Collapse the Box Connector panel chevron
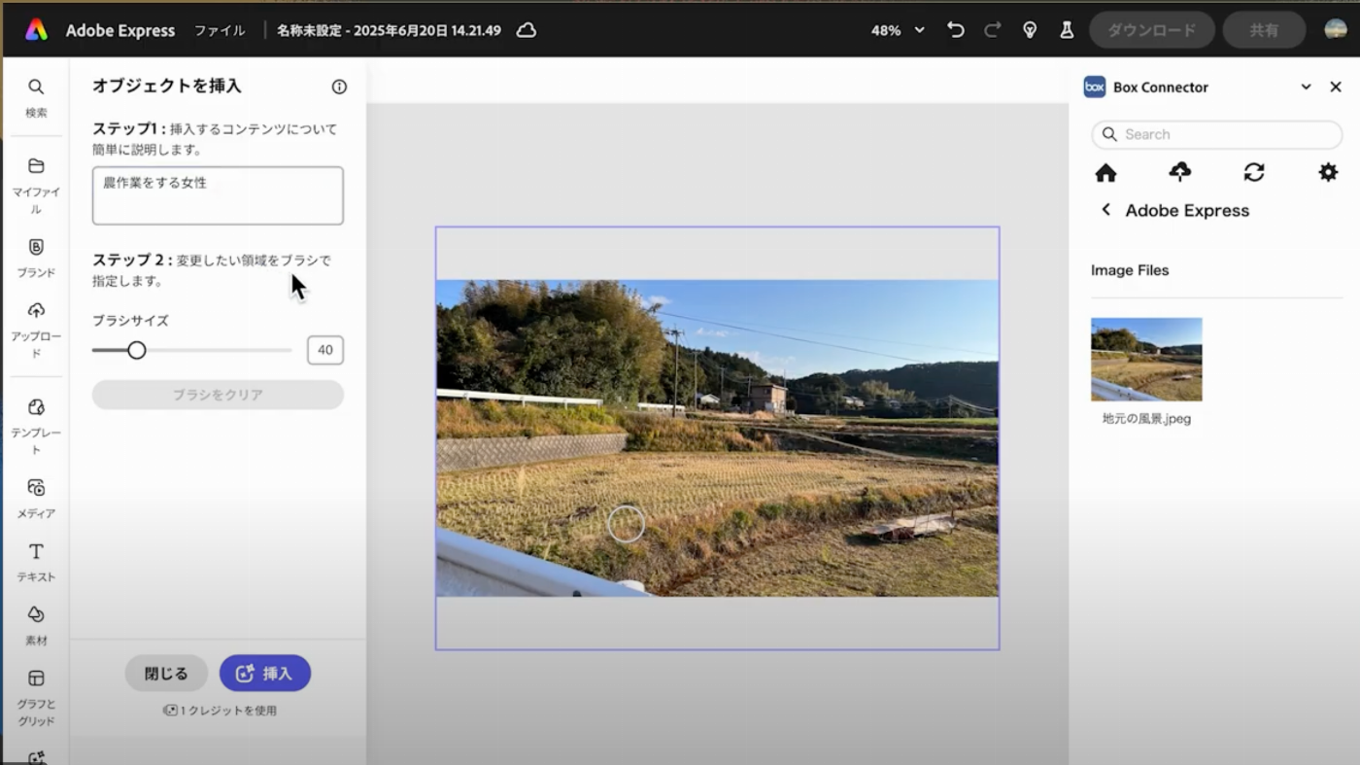 pos(1306,87)
